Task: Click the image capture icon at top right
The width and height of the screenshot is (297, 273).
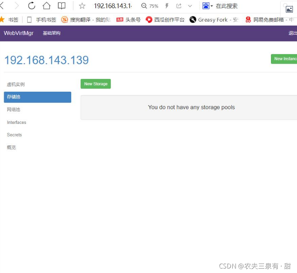Action: click(x=289, y=9)
